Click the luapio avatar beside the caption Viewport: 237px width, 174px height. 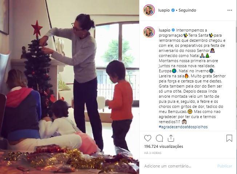pyautogui.click(x=149, y=32)
